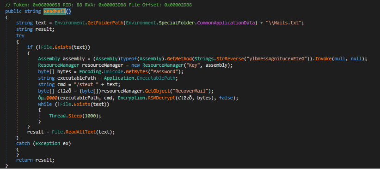Click the try keyword
The width and height of the screenshot is (380, 169).
coord(20,35)
